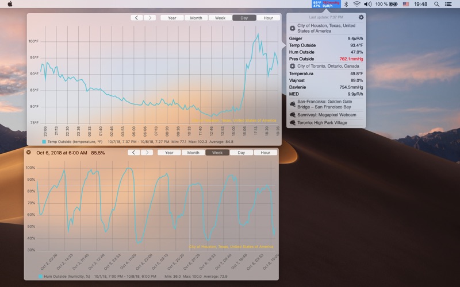Image resolution: width=460 pixels, height=287 pixels.
Task: Click the Last update 7:37 PM text
Action: 326,17
